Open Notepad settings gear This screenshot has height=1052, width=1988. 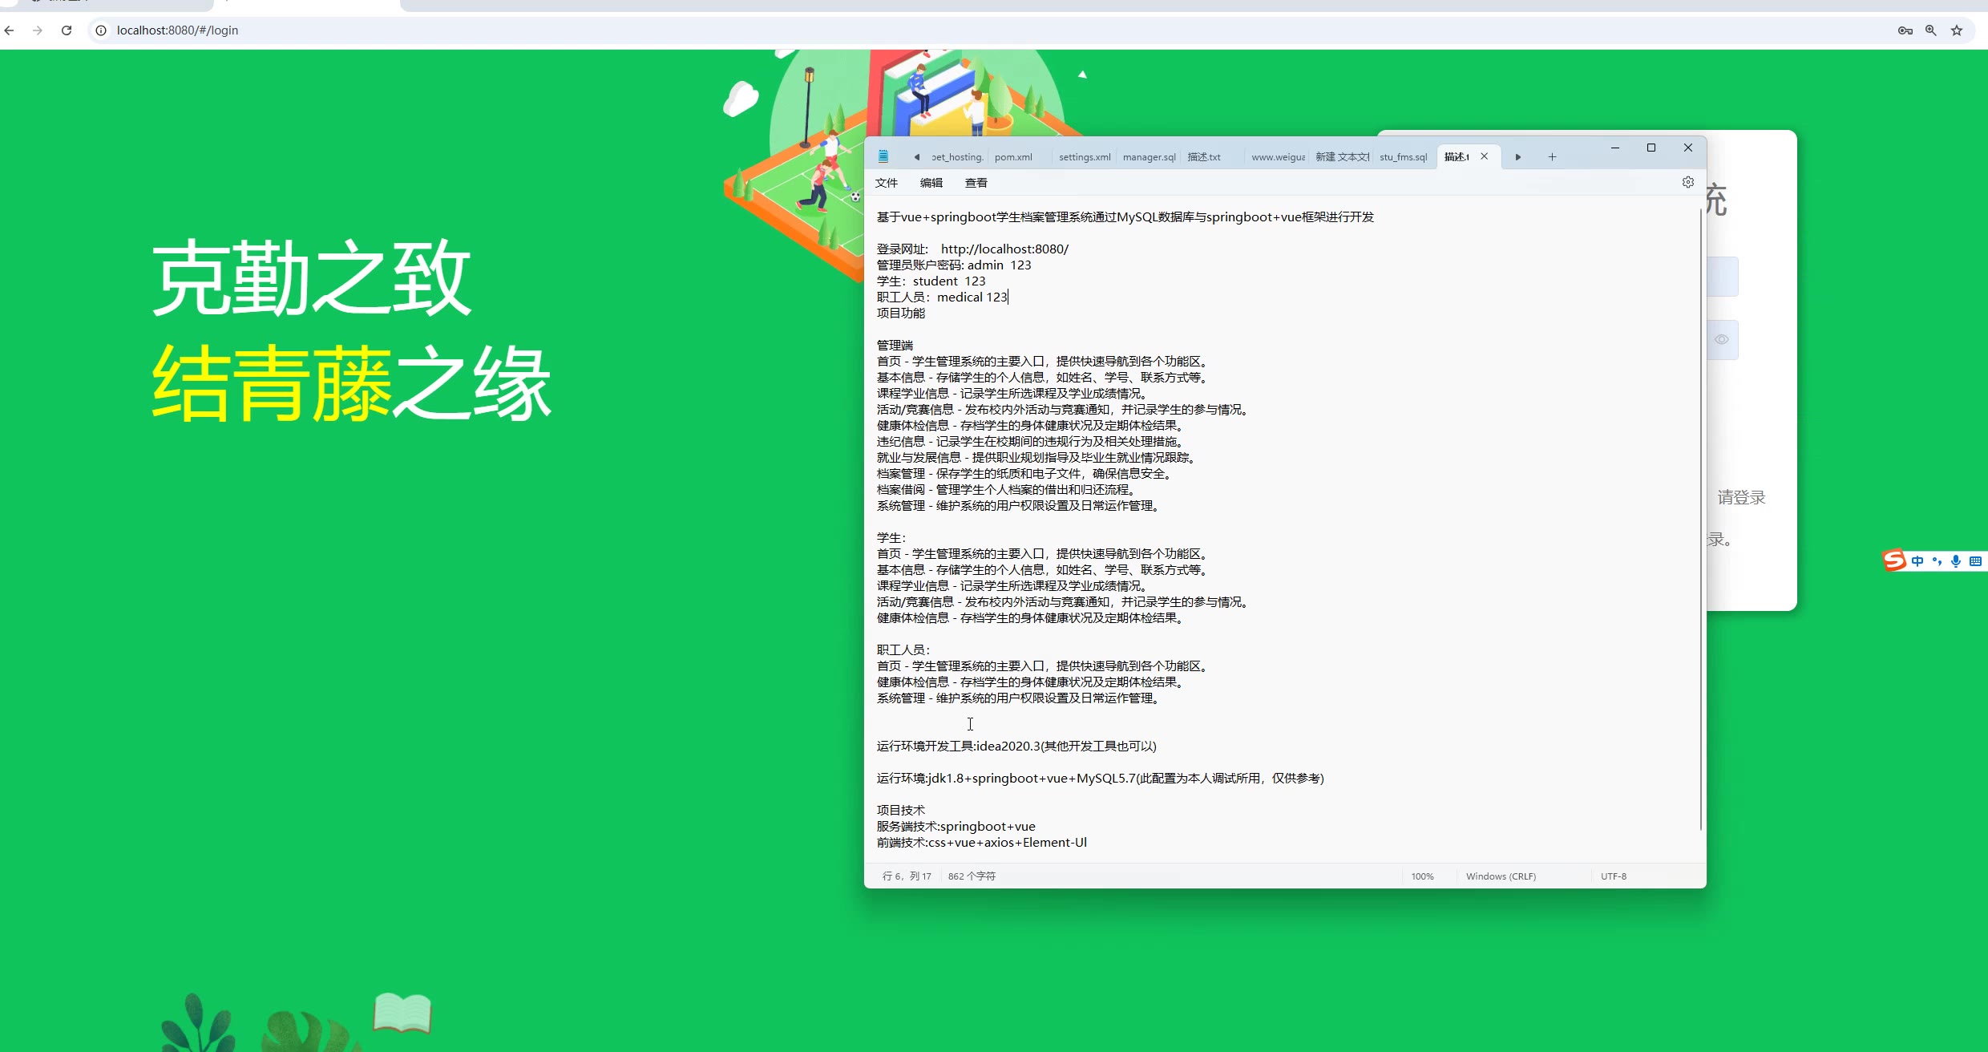pyautogui.click(x=1688, y=182)
